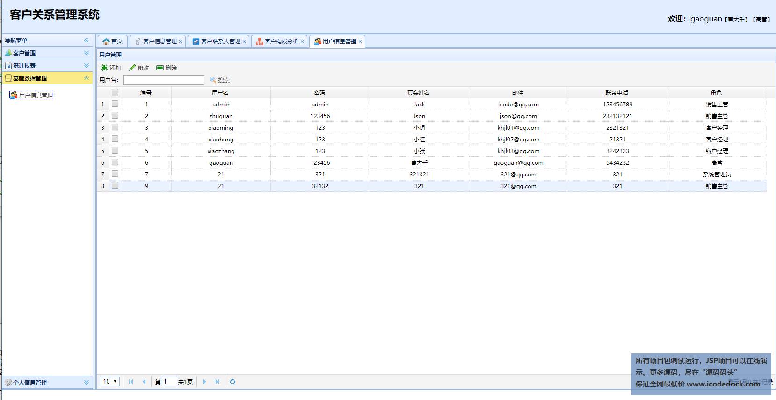Image resolution: width=776 pixels, height=400 pixels.
Task: Click the 删除 button label
Action: tap(171, 68)
